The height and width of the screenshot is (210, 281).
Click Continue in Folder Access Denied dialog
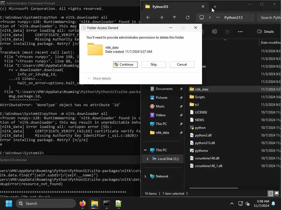125,65
